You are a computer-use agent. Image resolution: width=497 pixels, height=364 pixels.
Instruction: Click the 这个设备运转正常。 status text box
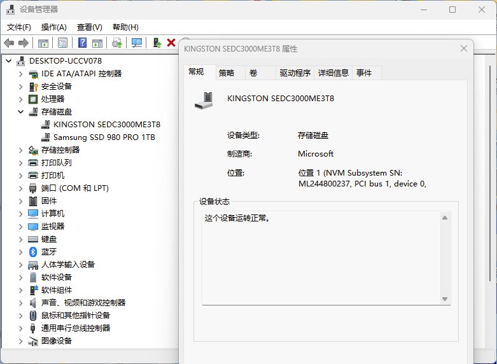click(x=326, y=258)
